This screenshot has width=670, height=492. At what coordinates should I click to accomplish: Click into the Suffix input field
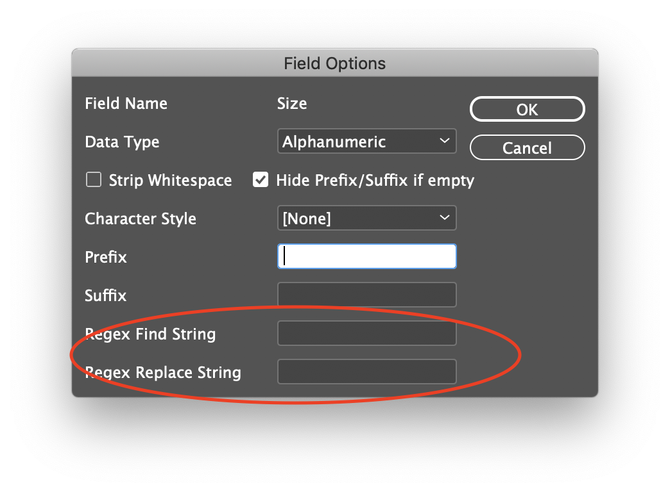pos(366,295)
